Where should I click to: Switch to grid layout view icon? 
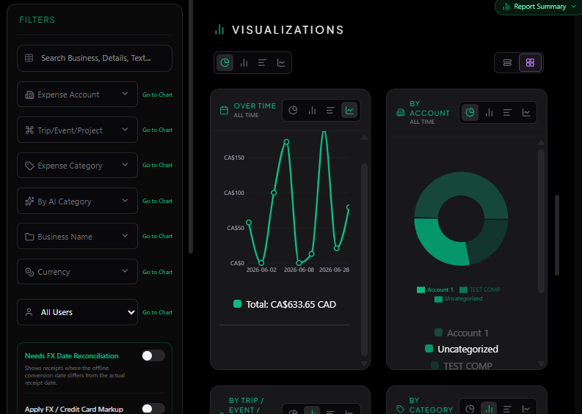point(530,62)
